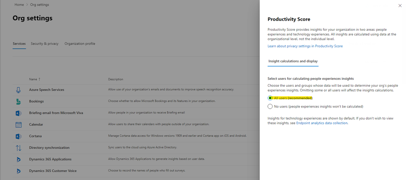The image size is (406, 180).
Task: Click the Directory synchronization arrows icon
Action: click(18, 148)
